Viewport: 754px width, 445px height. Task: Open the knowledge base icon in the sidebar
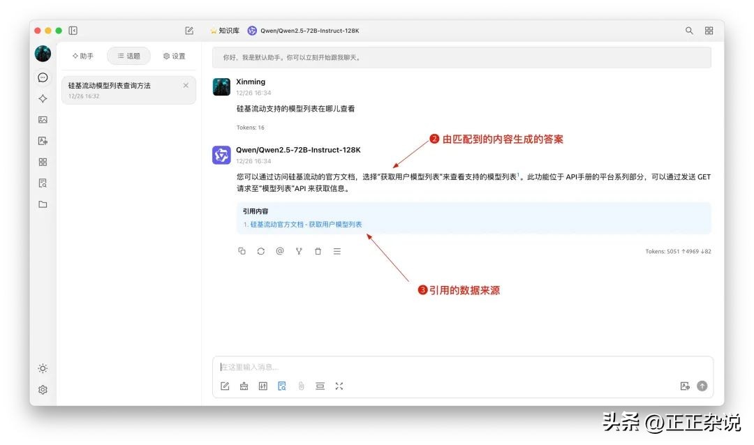click(43, 183)
